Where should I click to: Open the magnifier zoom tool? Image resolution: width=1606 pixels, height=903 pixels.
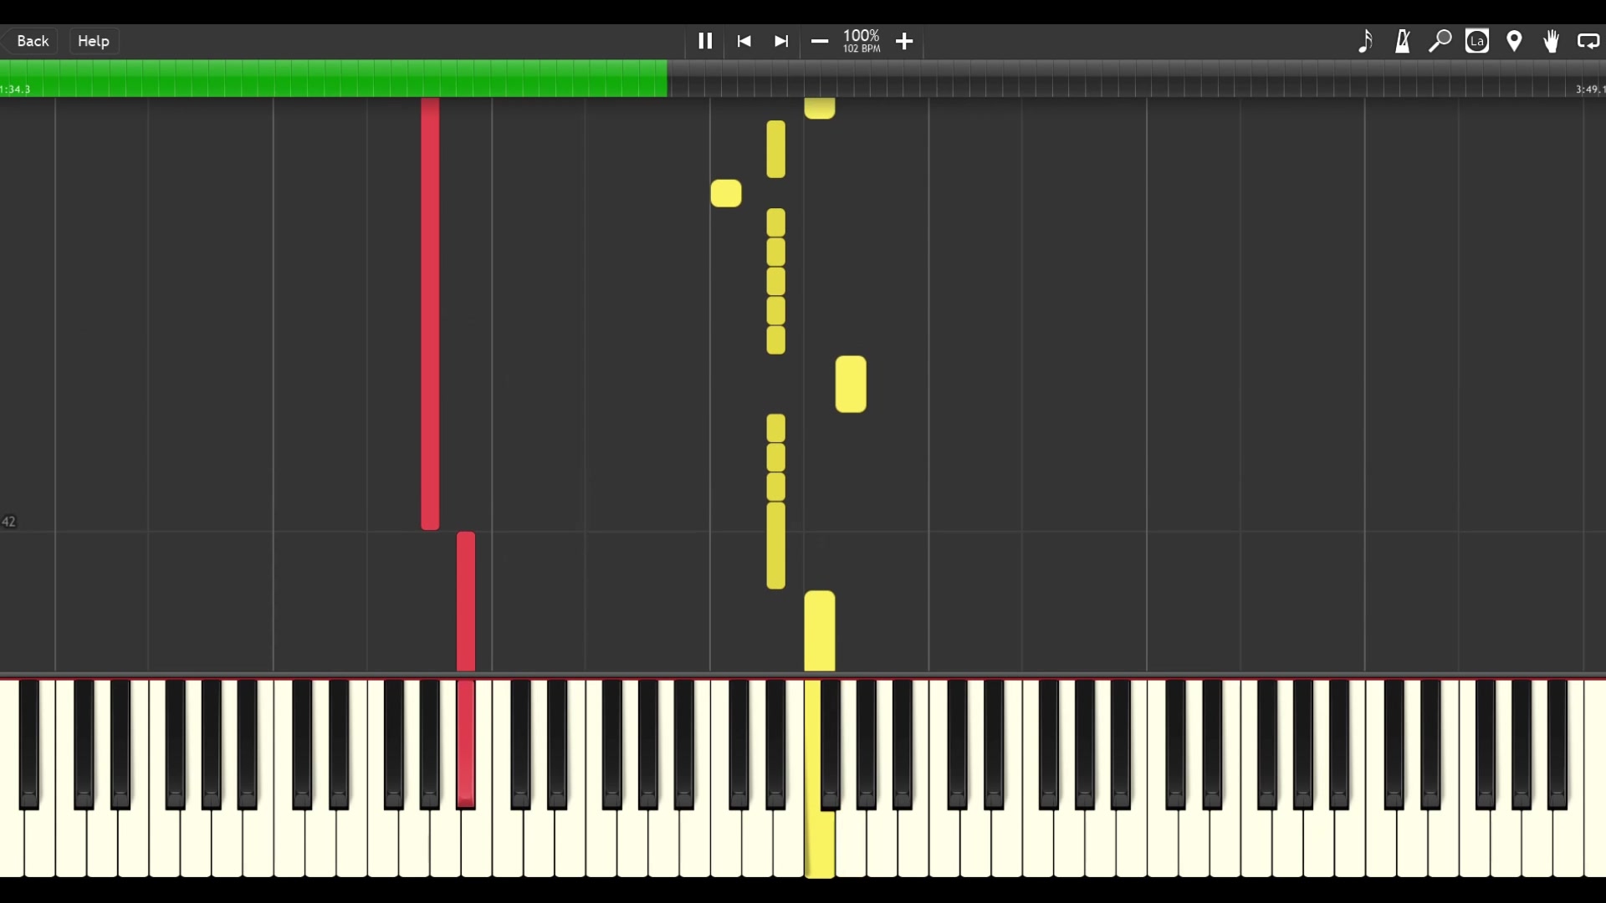pyautogui.click(x=1440, y=41)
